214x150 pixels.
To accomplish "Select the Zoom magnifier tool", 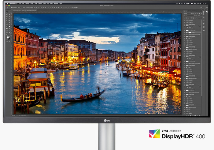I will (7, 35).
